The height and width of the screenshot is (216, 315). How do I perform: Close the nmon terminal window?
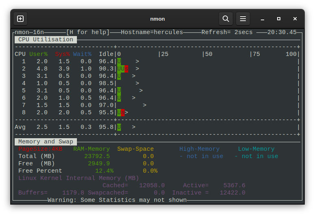click(295, 19)
